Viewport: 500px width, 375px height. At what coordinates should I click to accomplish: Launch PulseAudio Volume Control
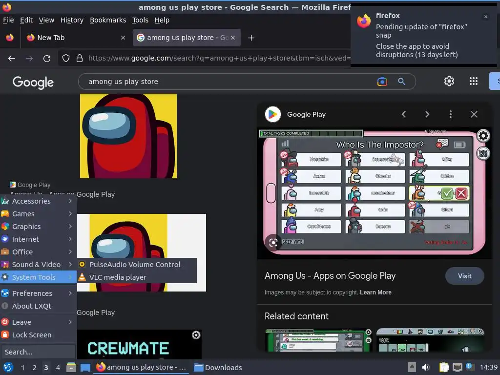click(137, 265)
